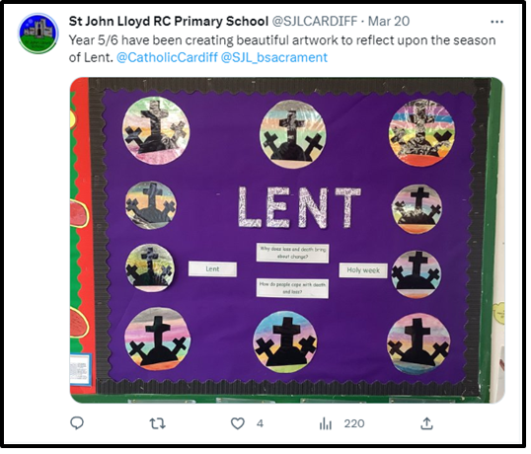Click the top-center cross artwork circle
Screen dimensions: 531x454
point(293,134)
